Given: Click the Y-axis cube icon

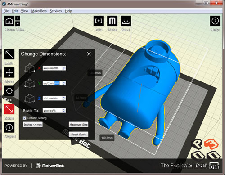Looking at the screenshot, I should (x=30, y=83).
